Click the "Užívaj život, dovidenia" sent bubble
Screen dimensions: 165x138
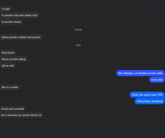(x=150, y=101)
